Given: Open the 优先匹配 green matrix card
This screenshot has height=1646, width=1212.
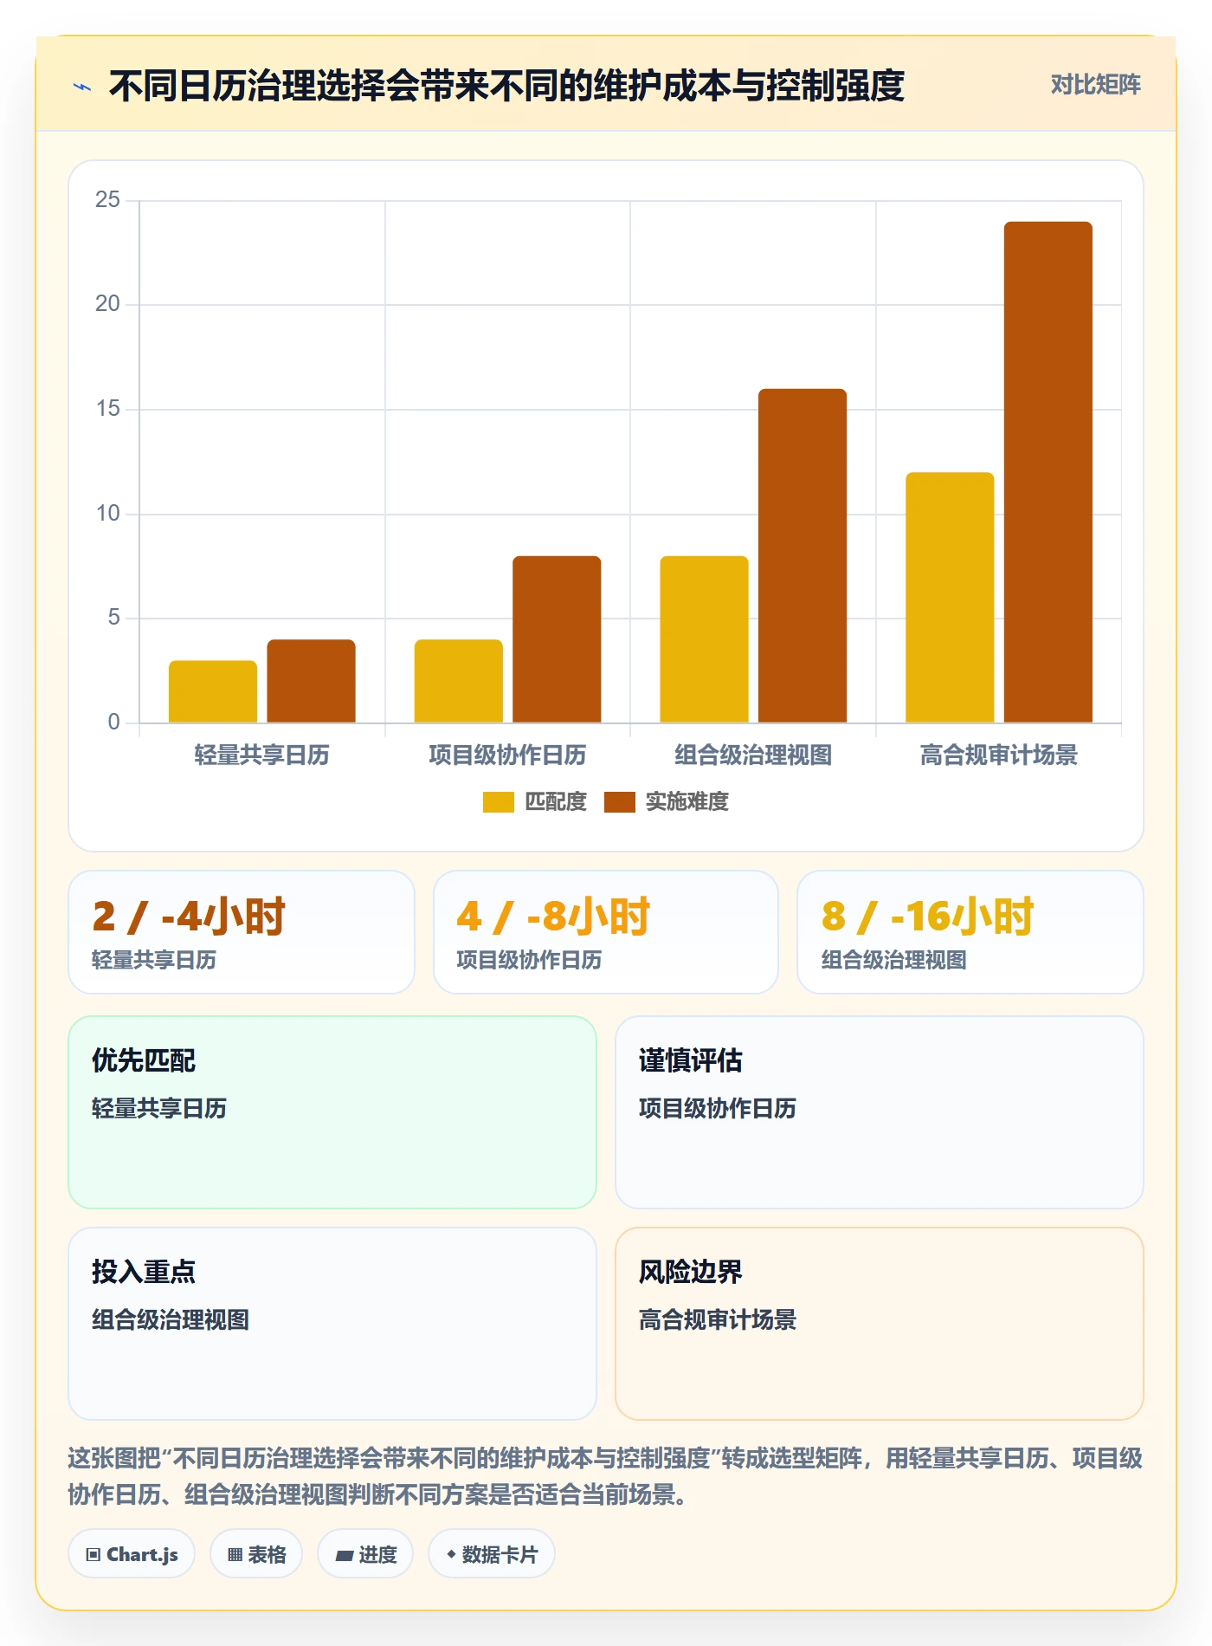Looking at the screenshot, I should point(332,1112).
